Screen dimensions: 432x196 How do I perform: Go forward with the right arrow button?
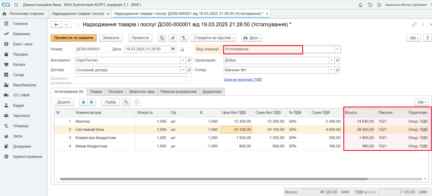pos(66,25)
